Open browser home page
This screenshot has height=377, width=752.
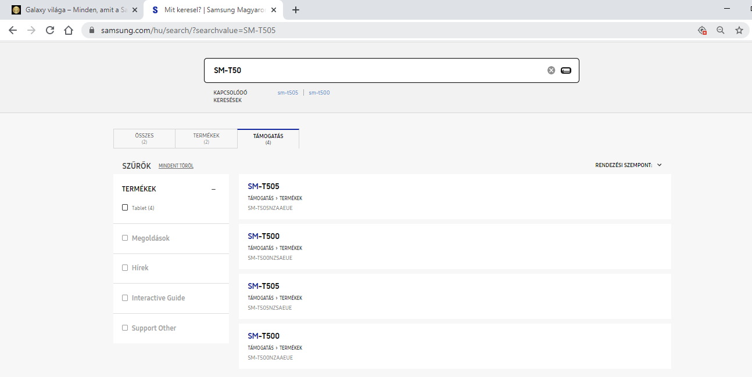69,30
